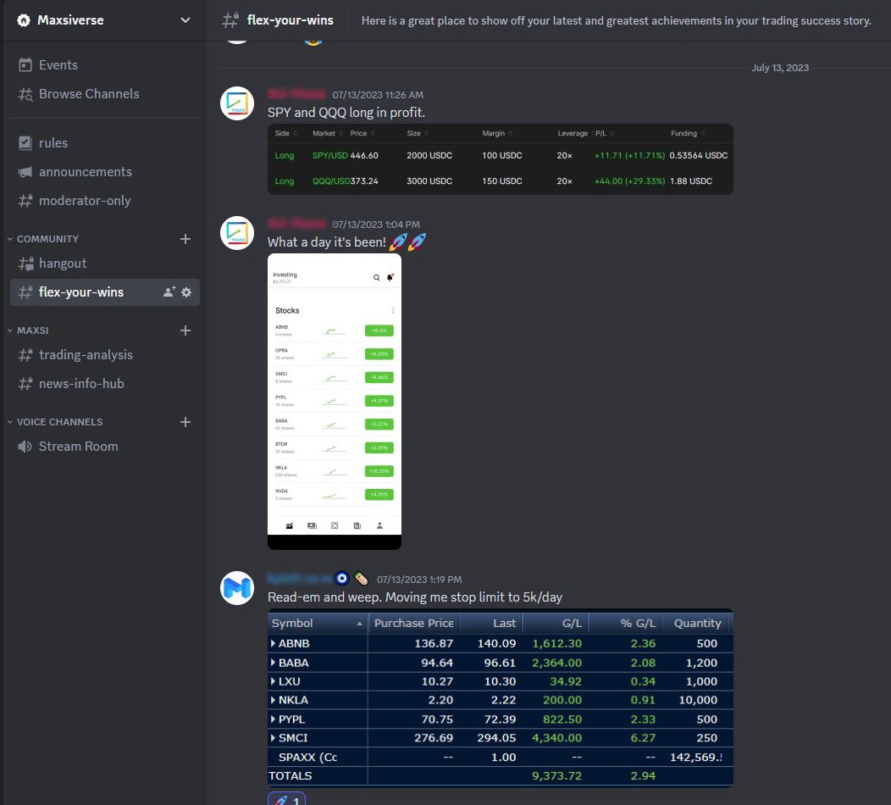The width and height of the screenshot is (891, 805).
Task: Go to the hangout channel
Action: click(x=105, y=264)
